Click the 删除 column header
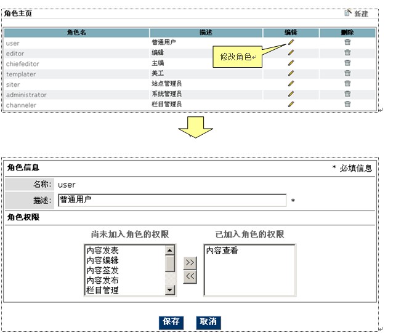This screenshot has height=333, width=396. point(347,33)
